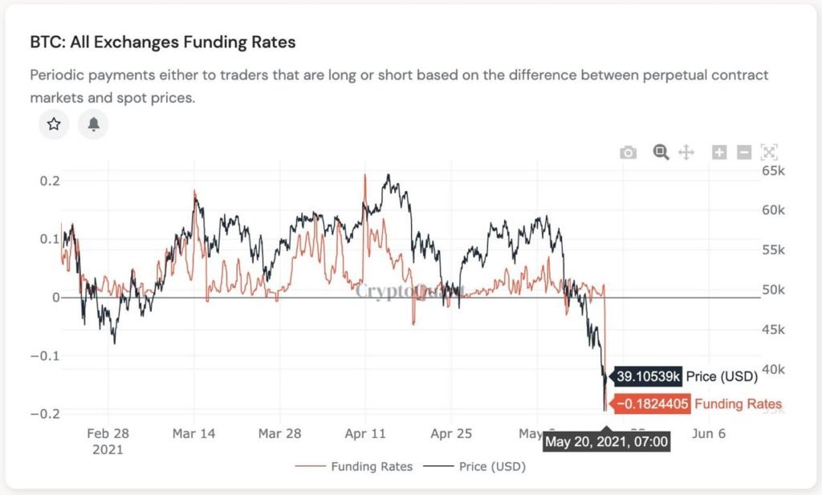Click the Apr 11 x-axis date
Screen dimensions: 822x495
click(x=365, y=433)
